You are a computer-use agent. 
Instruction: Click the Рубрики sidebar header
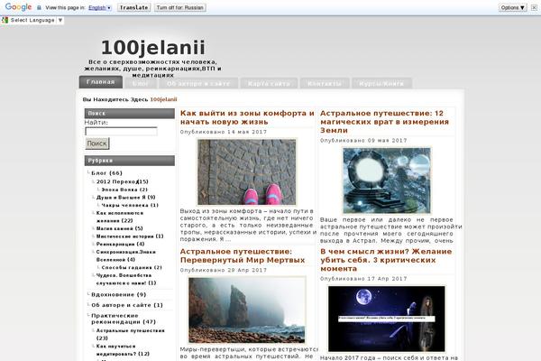pyautogui.click(x=129, y=161)
